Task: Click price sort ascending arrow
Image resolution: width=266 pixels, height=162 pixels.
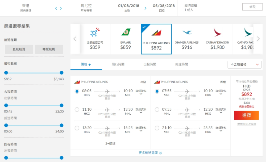Action: 90,64
